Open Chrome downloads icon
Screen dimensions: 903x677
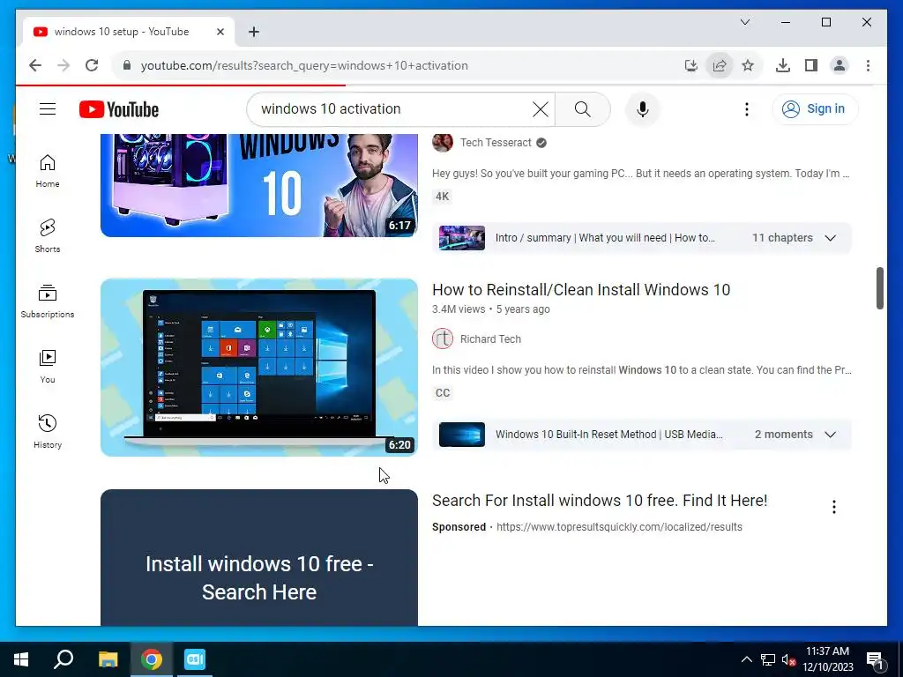(x=783, y=65)
